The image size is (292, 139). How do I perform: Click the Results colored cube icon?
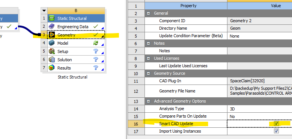click(x=51, y=68)
